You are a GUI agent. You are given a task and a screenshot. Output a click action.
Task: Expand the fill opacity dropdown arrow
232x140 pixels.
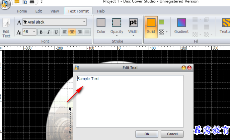point(167,32)
